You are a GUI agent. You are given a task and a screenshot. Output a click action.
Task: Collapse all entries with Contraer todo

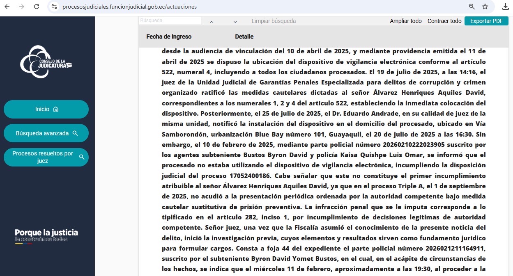pyautogui.click(x=444, y=21)
